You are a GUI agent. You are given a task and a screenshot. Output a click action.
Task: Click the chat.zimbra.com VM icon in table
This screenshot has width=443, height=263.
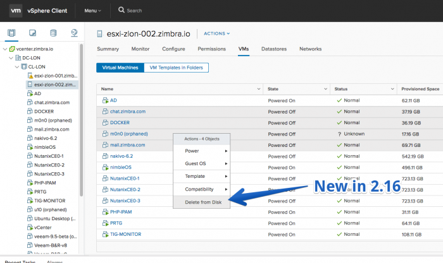pyautogui.click(x=106, y=112)
